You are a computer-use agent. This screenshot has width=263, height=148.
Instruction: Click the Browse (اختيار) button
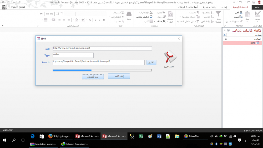coord(151,62)
